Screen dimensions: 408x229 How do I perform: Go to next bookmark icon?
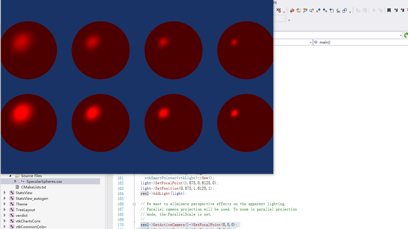[x=402, y=10]
